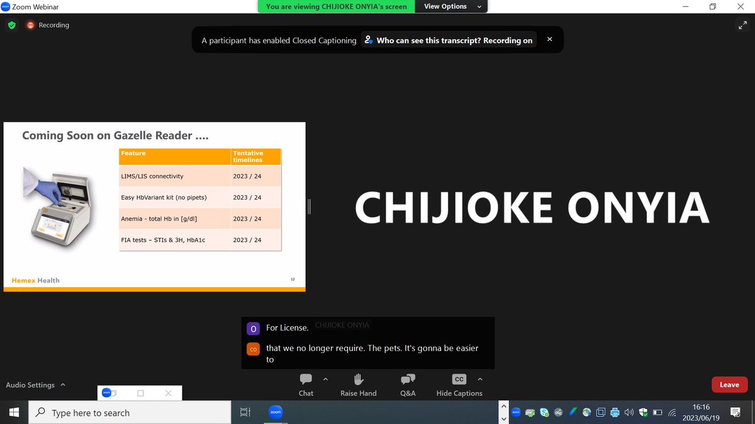Click "Coming Soon on Gazelle Reader" heading
Image resolution: width=755 pixels, height=424 pixels.
pyautogui.click(x=115, y=136)
